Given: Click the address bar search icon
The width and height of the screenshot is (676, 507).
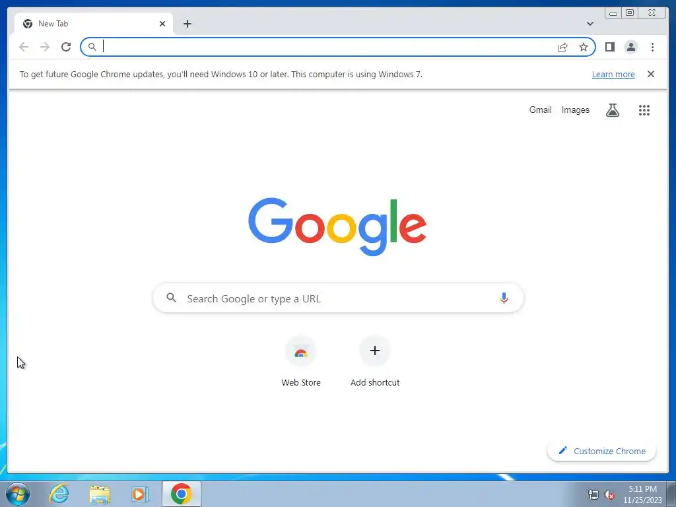Looking at the screenshot, I should [92, 47].
